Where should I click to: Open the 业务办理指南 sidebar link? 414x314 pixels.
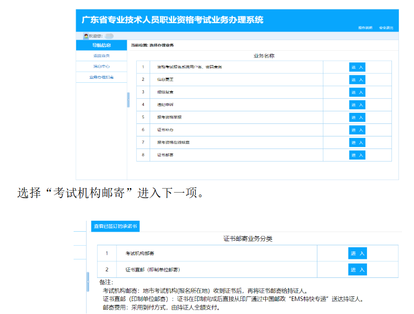pos(102,77)
